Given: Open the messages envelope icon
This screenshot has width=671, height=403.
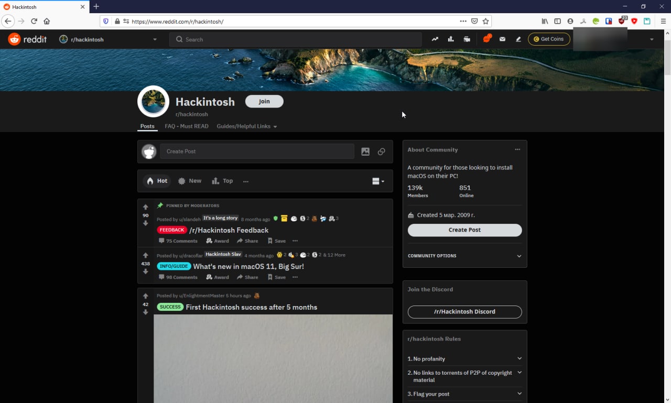Looking at the screenshot, I should click(502, 39).
